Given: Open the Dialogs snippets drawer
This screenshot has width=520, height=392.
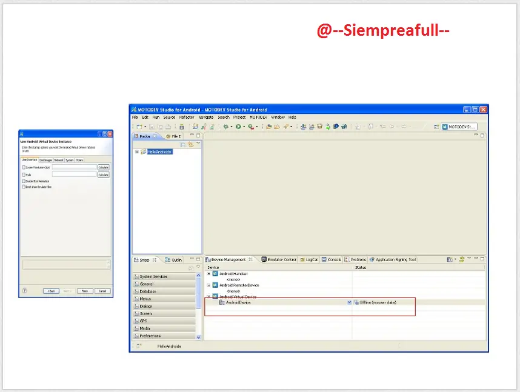Looking at the screenshot, I should click(164, 306).
